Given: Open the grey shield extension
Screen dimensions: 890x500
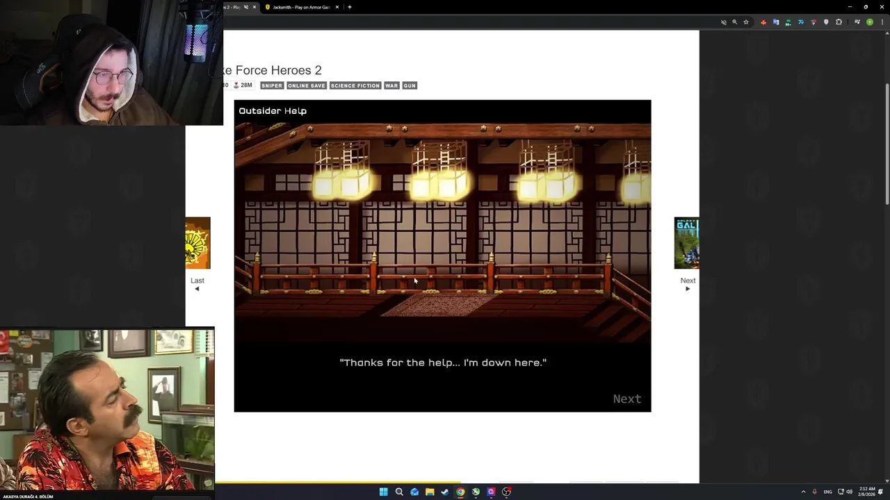Looking at the screenshot, I should coord(826,22).
